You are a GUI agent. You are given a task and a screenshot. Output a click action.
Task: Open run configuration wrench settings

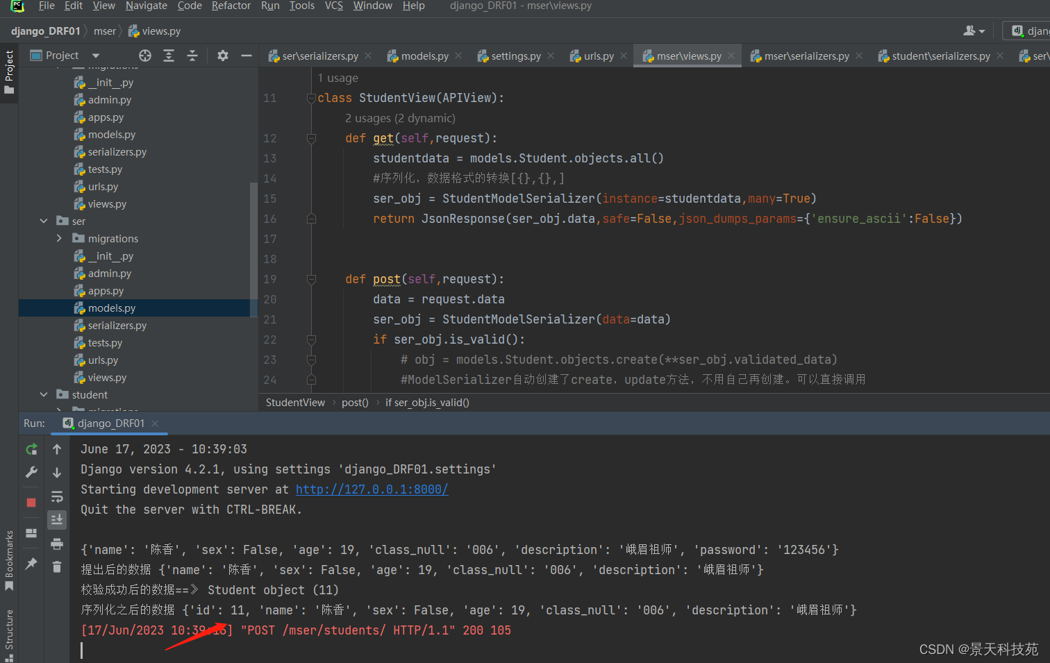31,472
